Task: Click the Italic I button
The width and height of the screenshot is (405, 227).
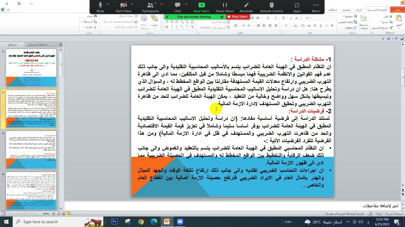Action: [327, 26]
